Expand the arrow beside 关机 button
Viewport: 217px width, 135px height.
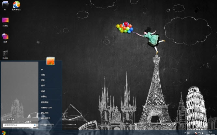[52, 125]
